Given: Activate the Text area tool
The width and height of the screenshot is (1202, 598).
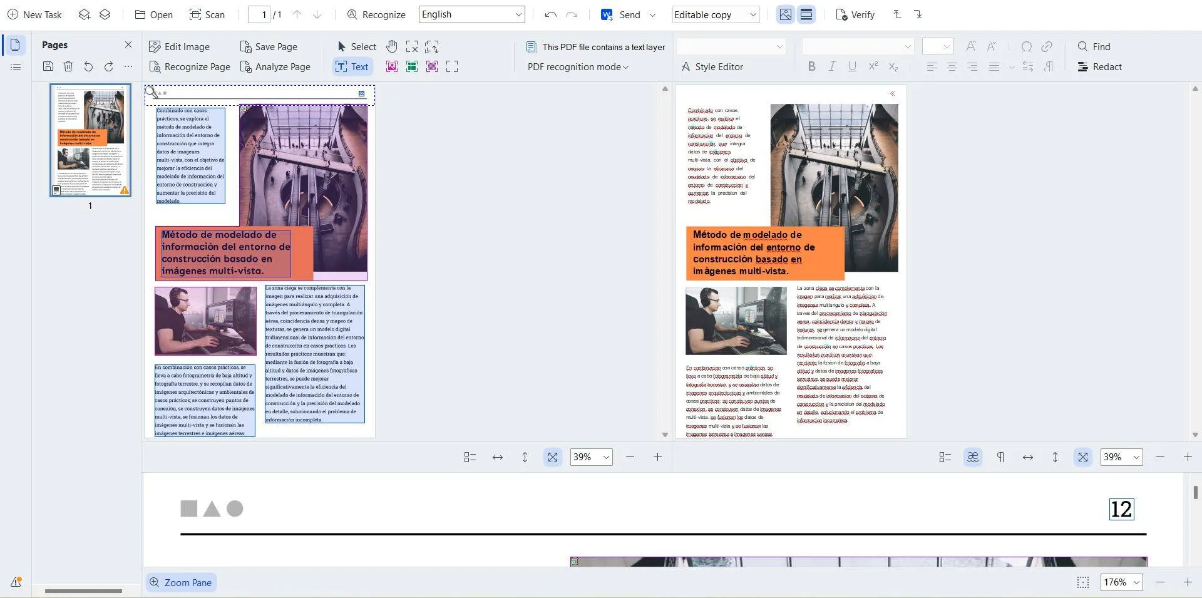Looking at the screenshot, I should coord(352,66).
